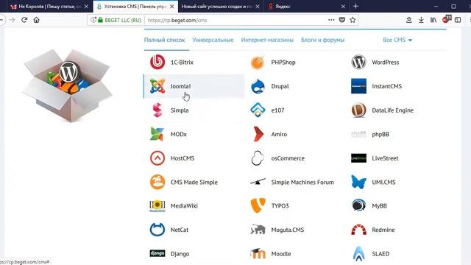The height and width of the screenshot is (265, 471).
Task: Select the Полный список tab
Action: coord(164,40)
